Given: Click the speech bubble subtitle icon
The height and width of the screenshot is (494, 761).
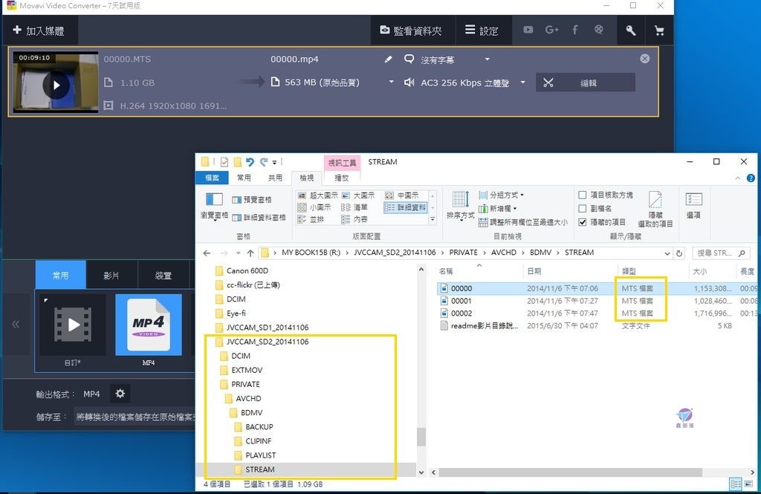Looking at the screenshot, I should (409, 59).
